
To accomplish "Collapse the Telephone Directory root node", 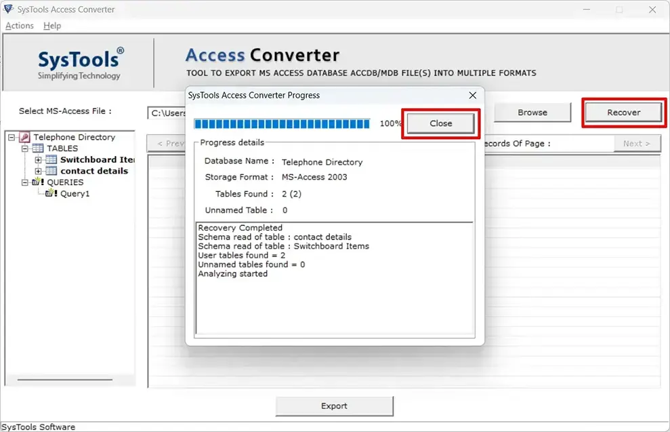I will (12, 137).
